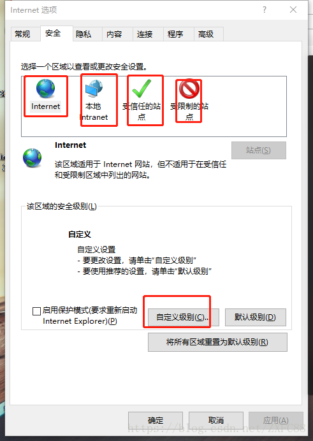Image resolution: width=313 pixels, height=441 pixels.
Task: Click the question mark help icon
Action: (265, 10)
